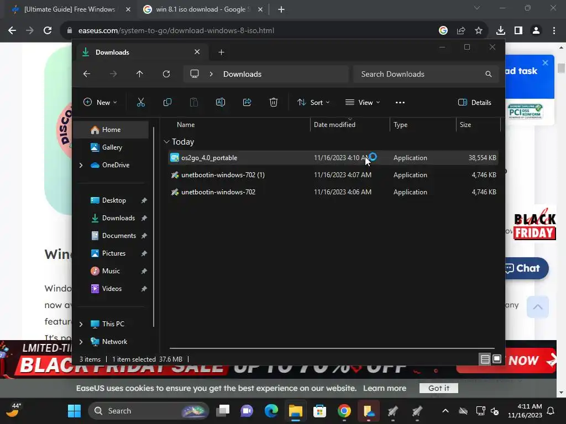This screenshot has height=424, width=566.
Task: Expand the OneDrive tree node
Action: [81, 165]
